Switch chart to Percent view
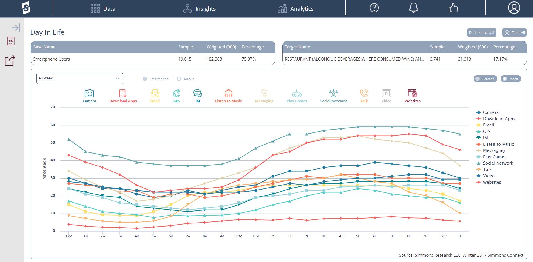 (485, 79)
